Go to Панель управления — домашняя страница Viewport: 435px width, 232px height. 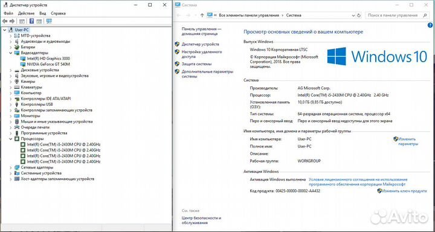click(202, 31)
